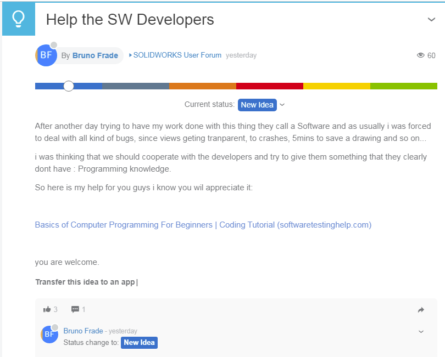Click the post's yesterday timestamp
Image resolution: width=445 pixels, height=357 pixels.
[241, 55]
